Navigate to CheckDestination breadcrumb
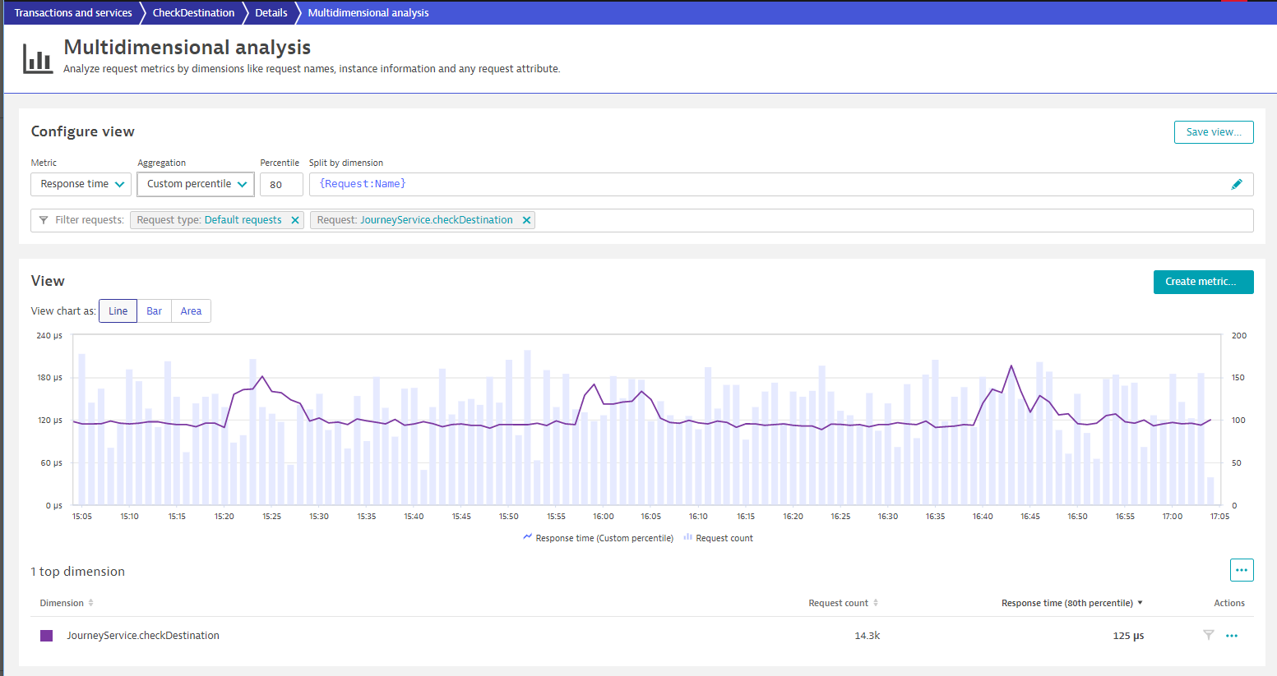1277x676 pixels. pos(193,13)
